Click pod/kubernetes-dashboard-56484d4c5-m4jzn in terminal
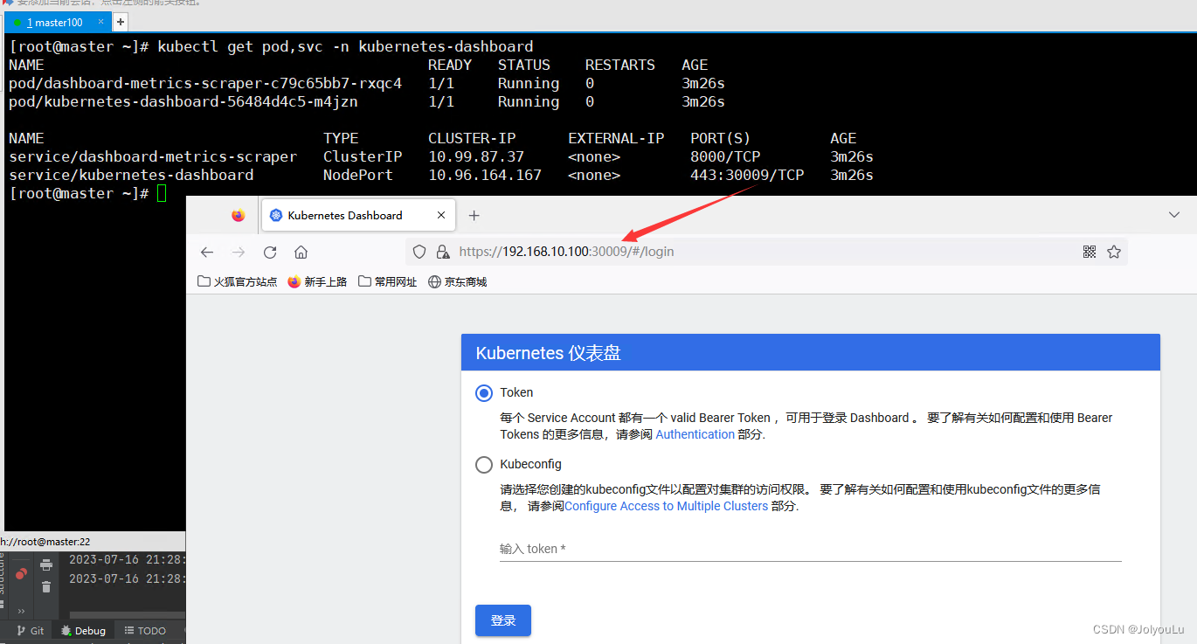 pyautogui.click(x=183, y=101)
